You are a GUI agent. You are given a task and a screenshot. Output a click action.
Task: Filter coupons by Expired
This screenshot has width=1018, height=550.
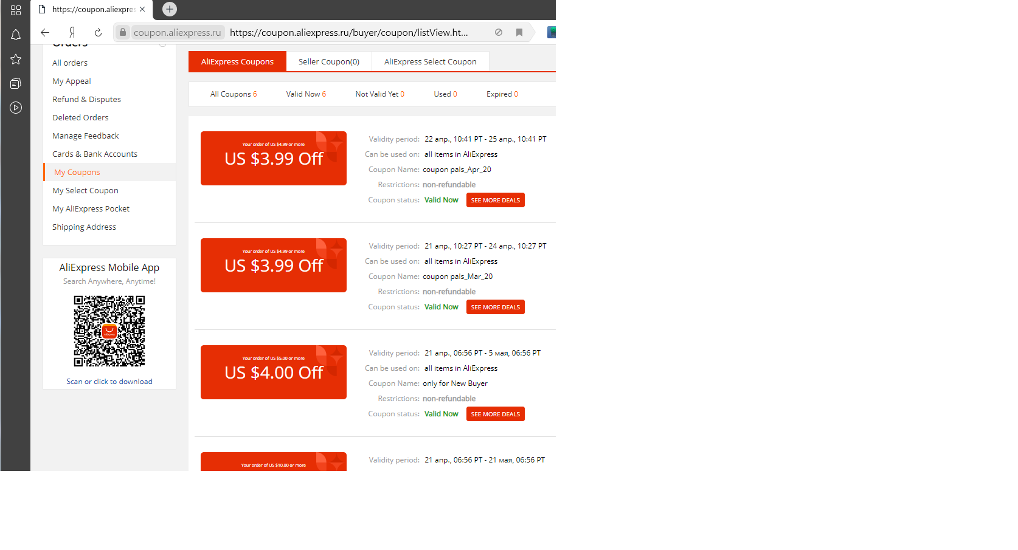point(502,94)
